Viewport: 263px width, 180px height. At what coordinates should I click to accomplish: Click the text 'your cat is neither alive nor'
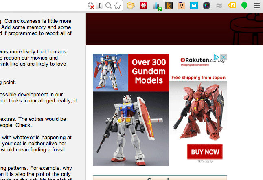pyautogui.click(x=34, y=144)
